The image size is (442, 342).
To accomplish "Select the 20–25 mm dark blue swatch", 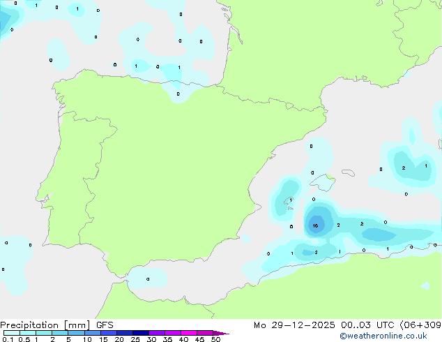I will [125, 333].
